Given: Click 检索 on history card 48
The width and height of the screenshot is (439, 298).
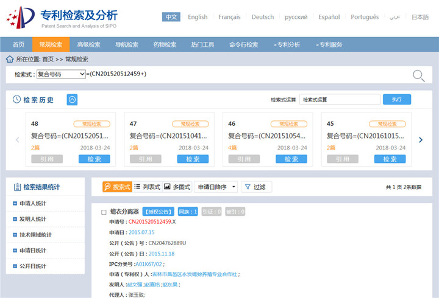Looking at the screenshot, I should pyautogui.click(x=95, y=159).
